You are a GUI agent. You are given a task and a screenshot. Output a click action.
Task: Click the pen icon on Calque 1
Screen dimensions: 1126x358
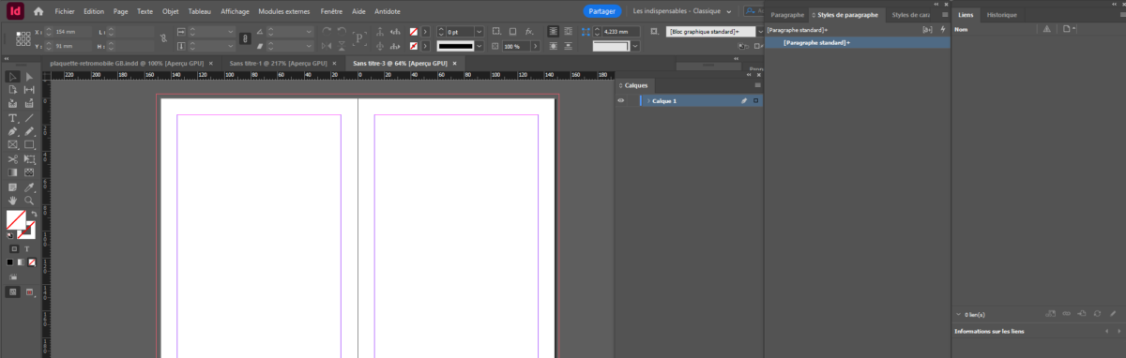tap(743, 100)
